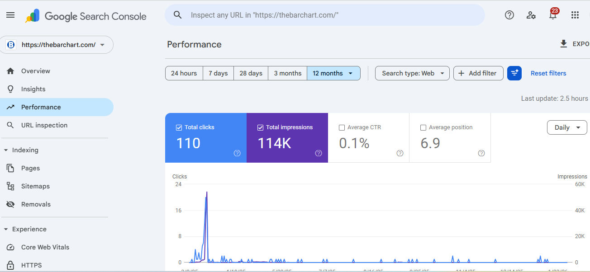Open help for Total clicks card

coord(237,153)
